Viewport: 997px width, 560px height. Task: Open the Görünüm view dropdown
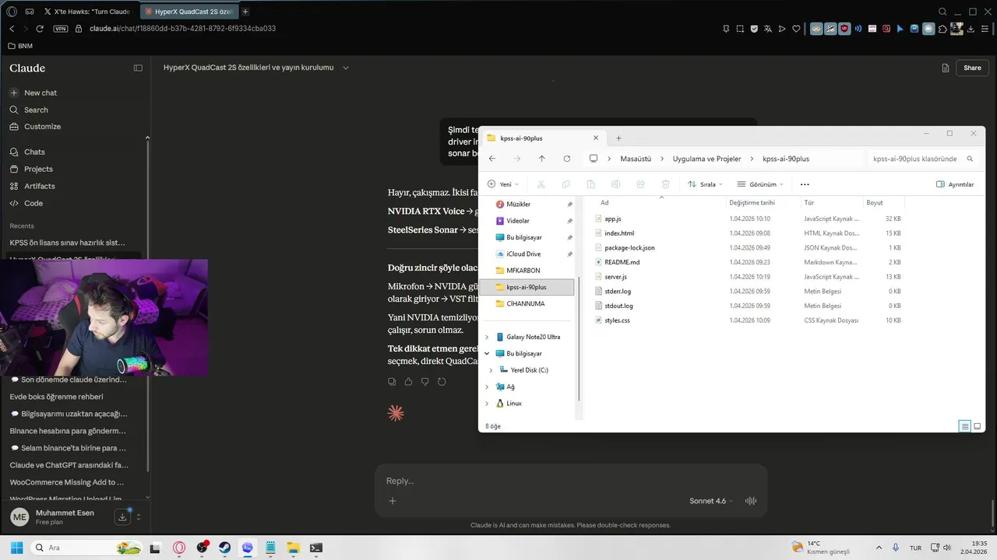point(761,184)
